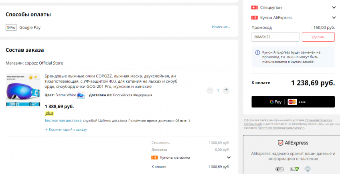This screenshot has width=340, height=174.
Task: Click the Plus membership badge
Action: (x=49, y=113)
